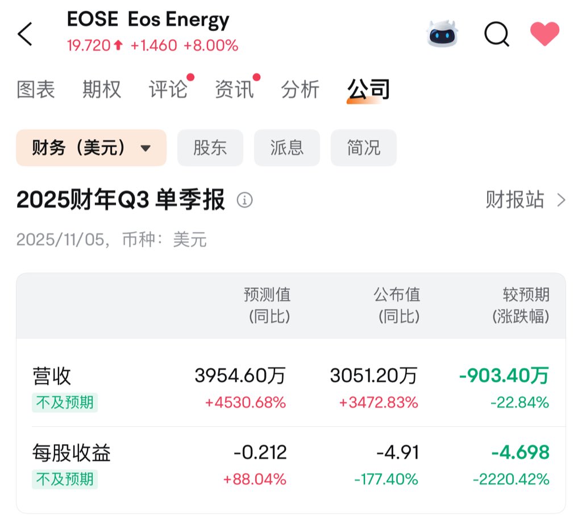582x524 pixels.
Task: Open the 简况 overview section
Action: point(364,148)
